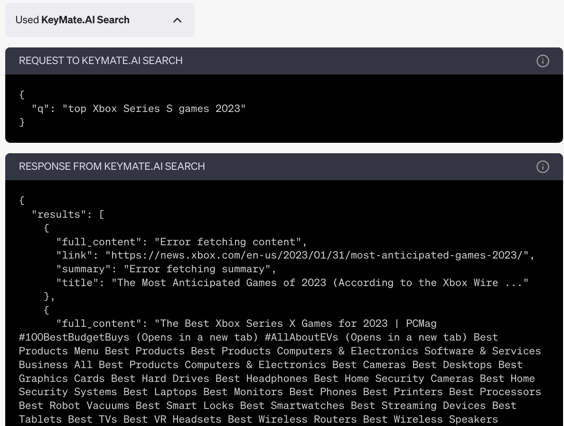Click the chevron-up arrow next to KeyMate.AI Search

coord(177,20)
